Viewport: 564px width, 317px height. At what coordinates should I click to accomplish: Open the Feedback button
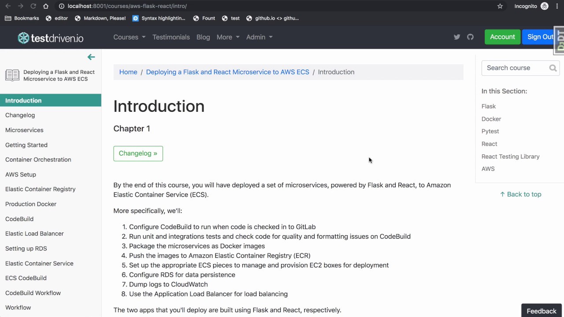click(542, 311)
